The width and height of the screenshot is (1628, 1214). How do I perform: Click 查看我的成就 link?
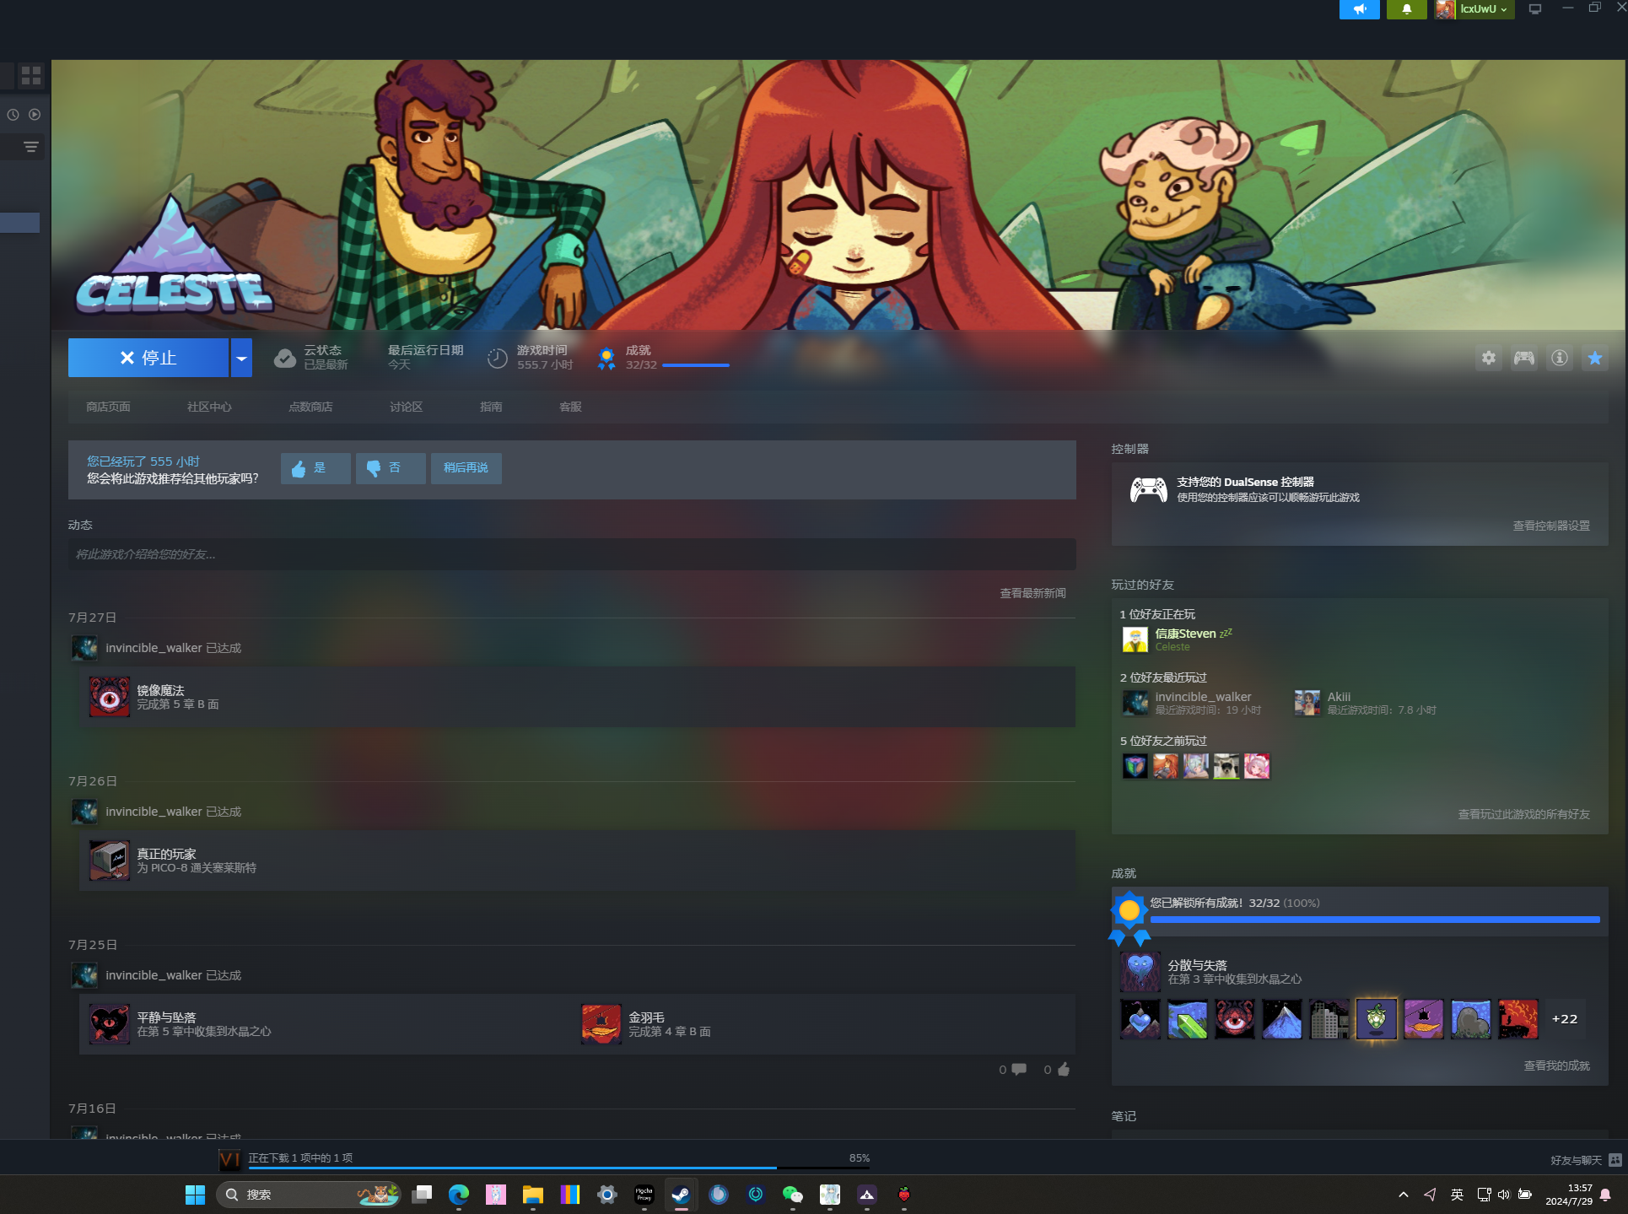pyautogui.click(x=1556, y=1066)
